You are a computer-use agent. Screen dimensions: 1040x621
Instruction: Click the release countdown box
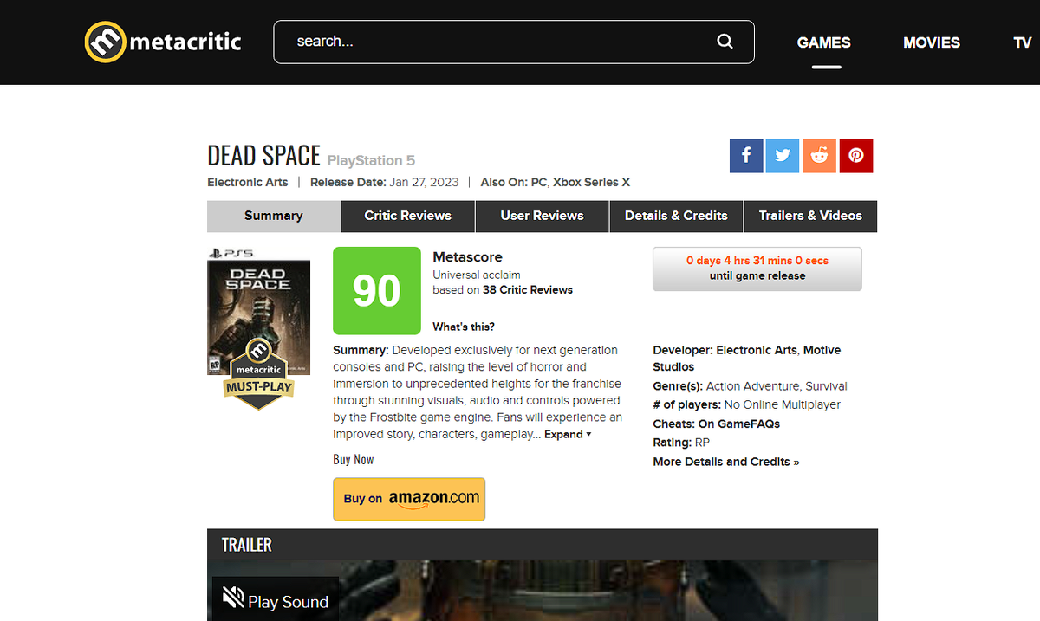(x=757, y=268)
